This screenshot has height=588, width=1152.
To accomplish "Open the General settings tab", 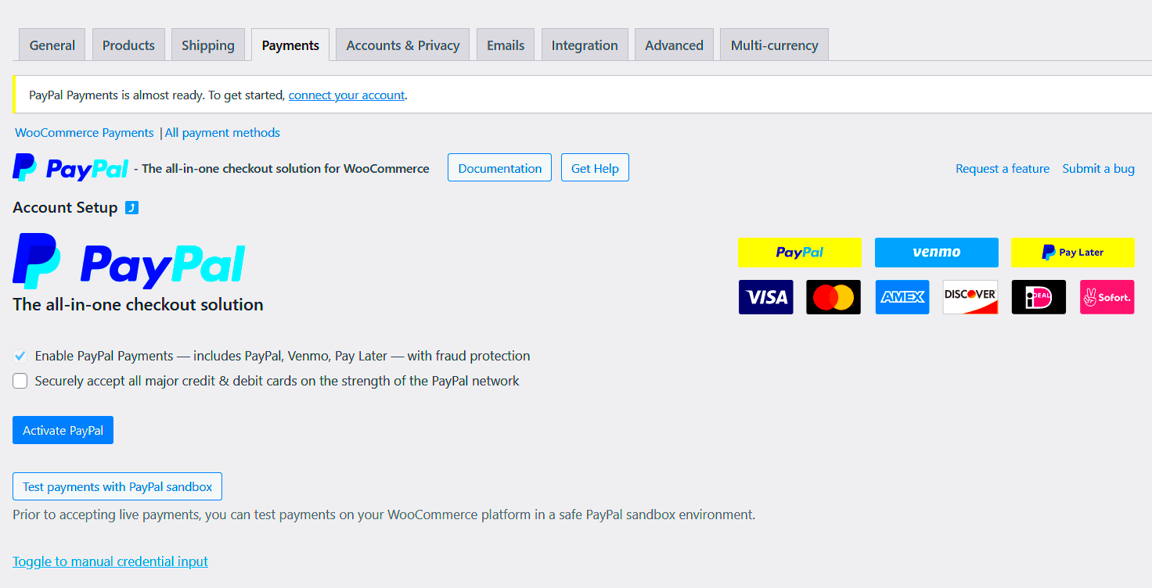I will click(52, 45).
